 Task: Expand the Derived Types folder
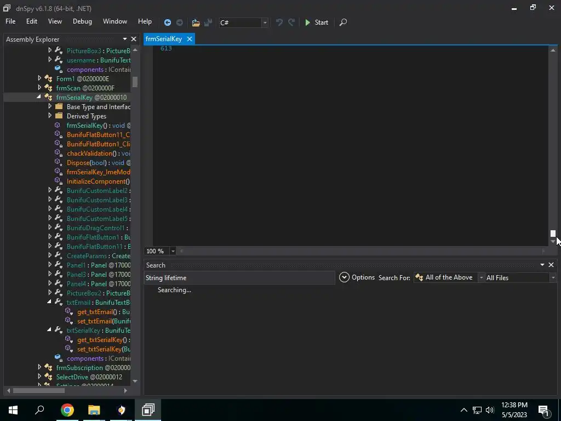[50, 116]
